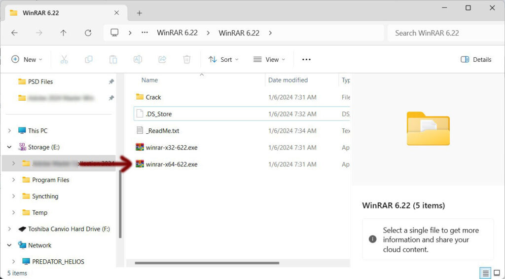505x279 pixels.
Task: Open the View dropdown menu
Action: tap(269, 59)
